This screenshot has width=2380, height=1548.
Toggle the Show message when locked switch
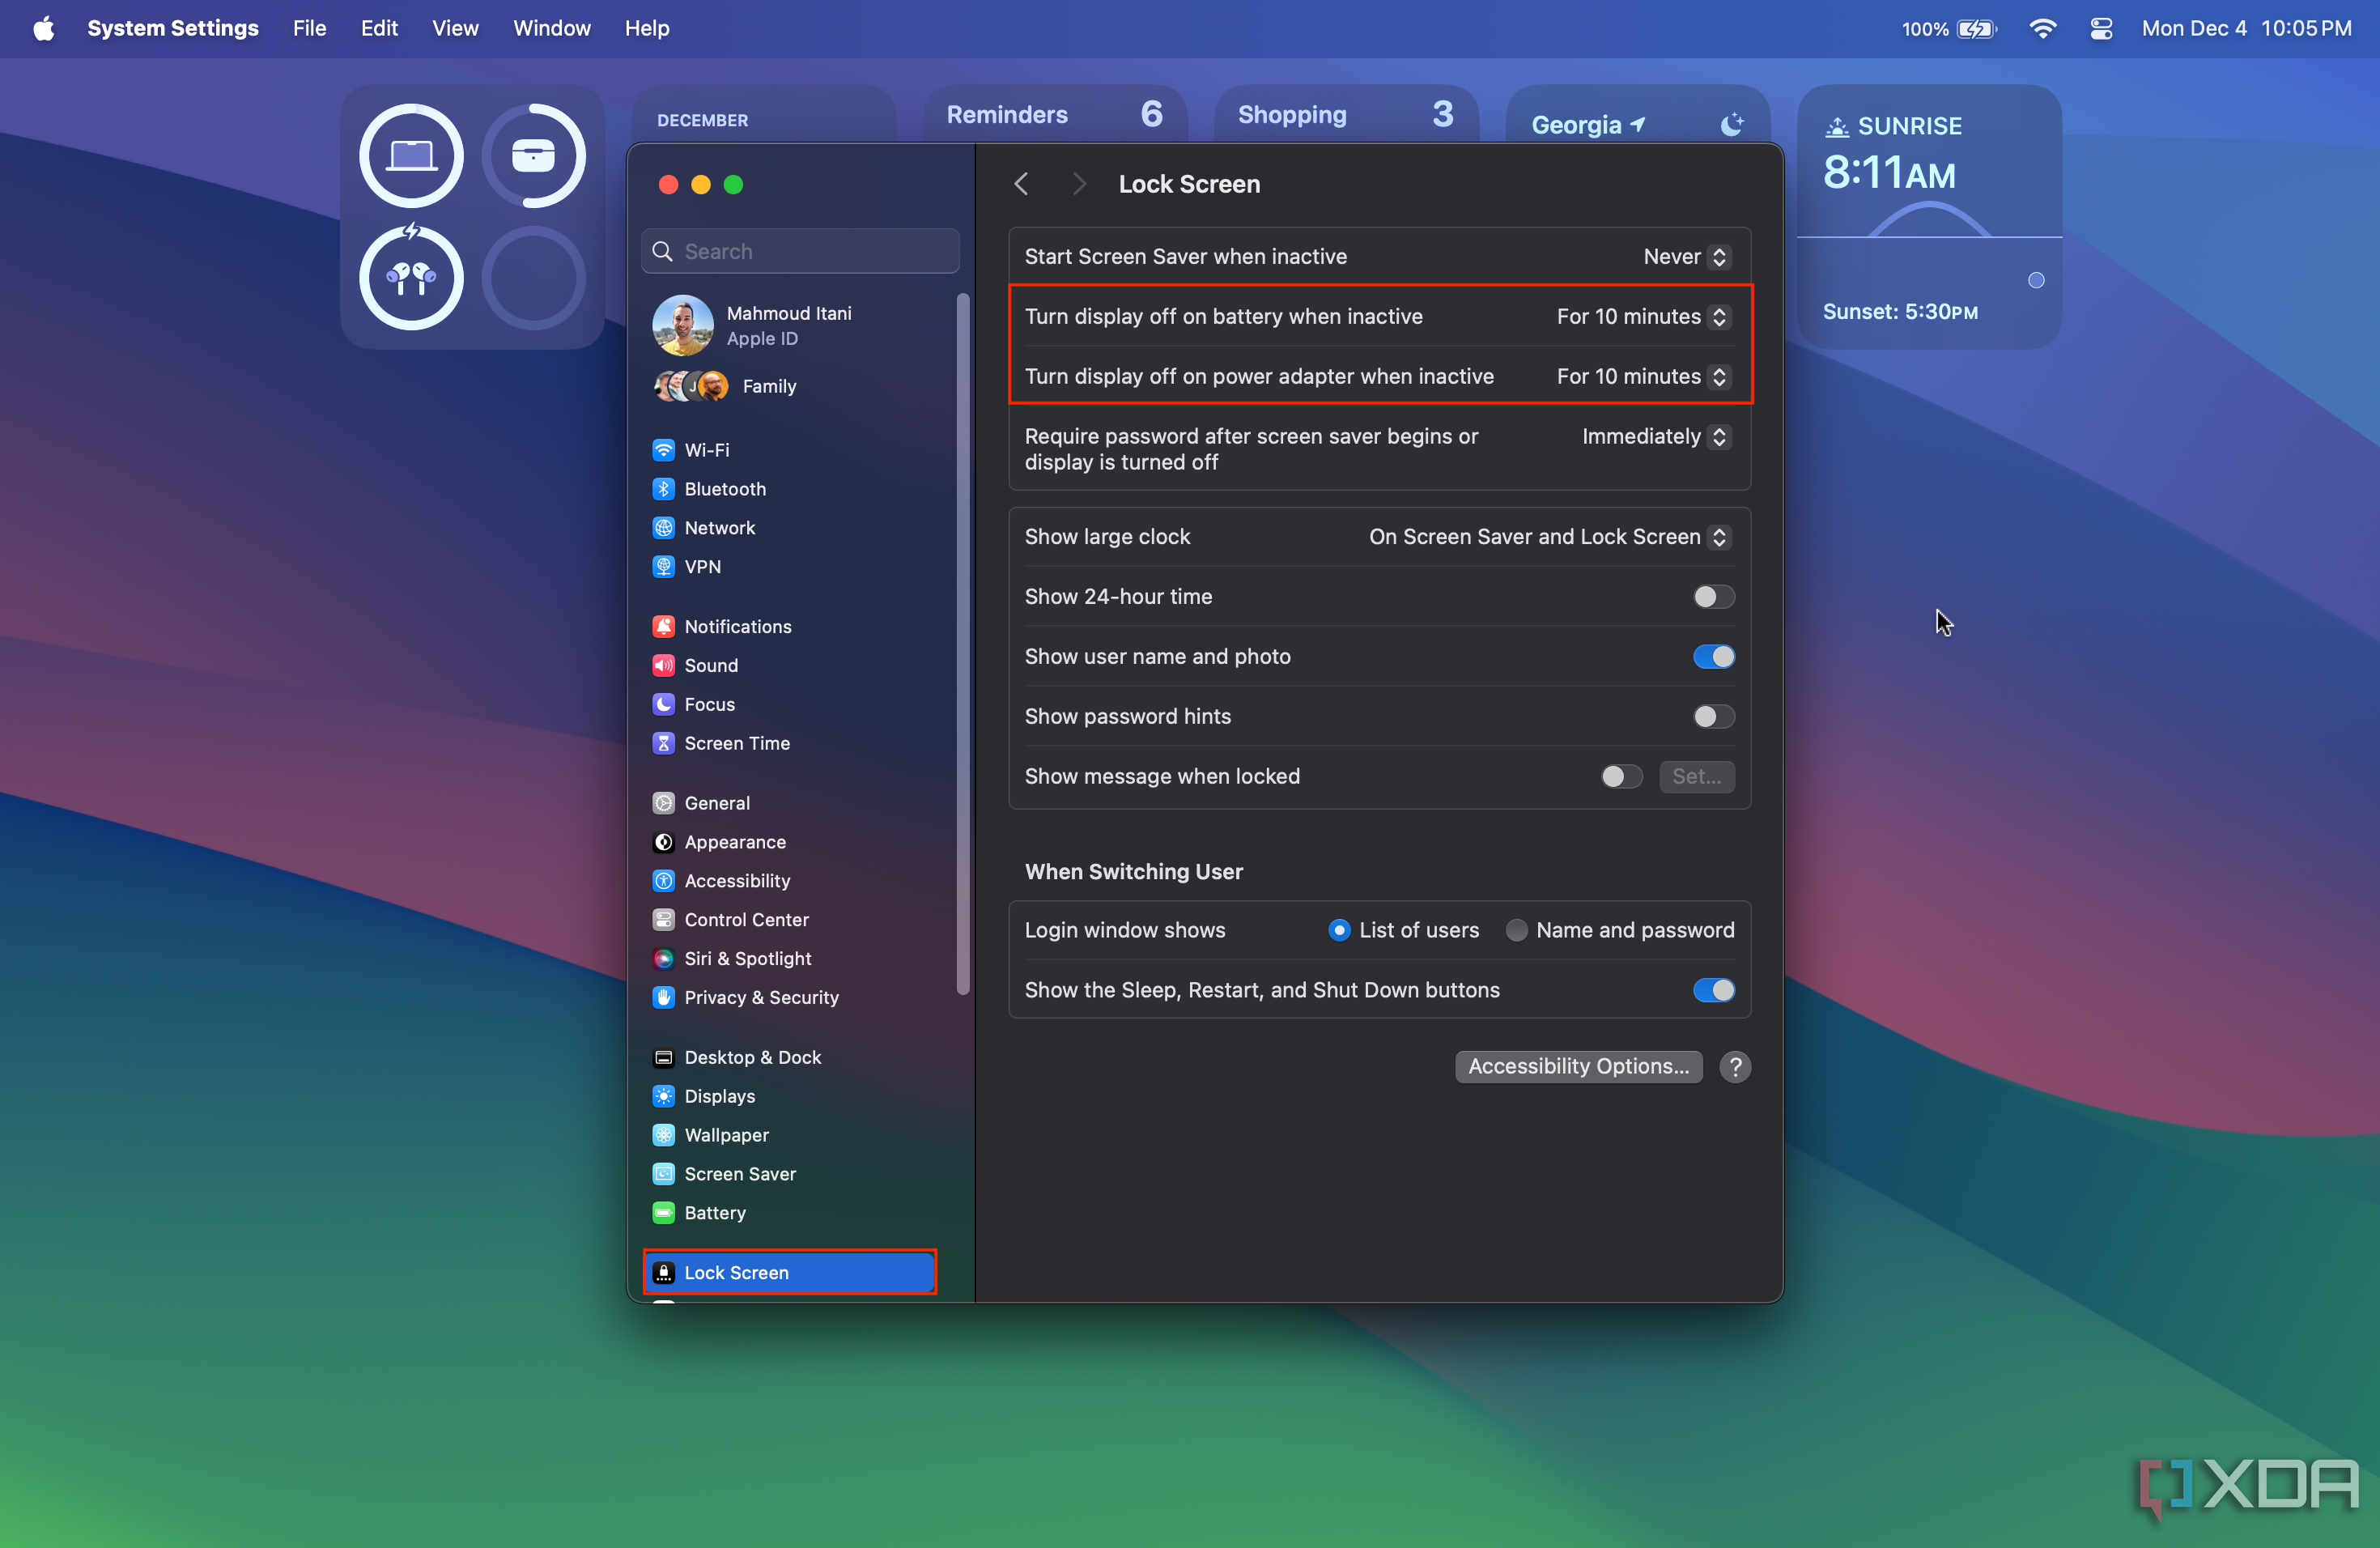coord(1620,776)
